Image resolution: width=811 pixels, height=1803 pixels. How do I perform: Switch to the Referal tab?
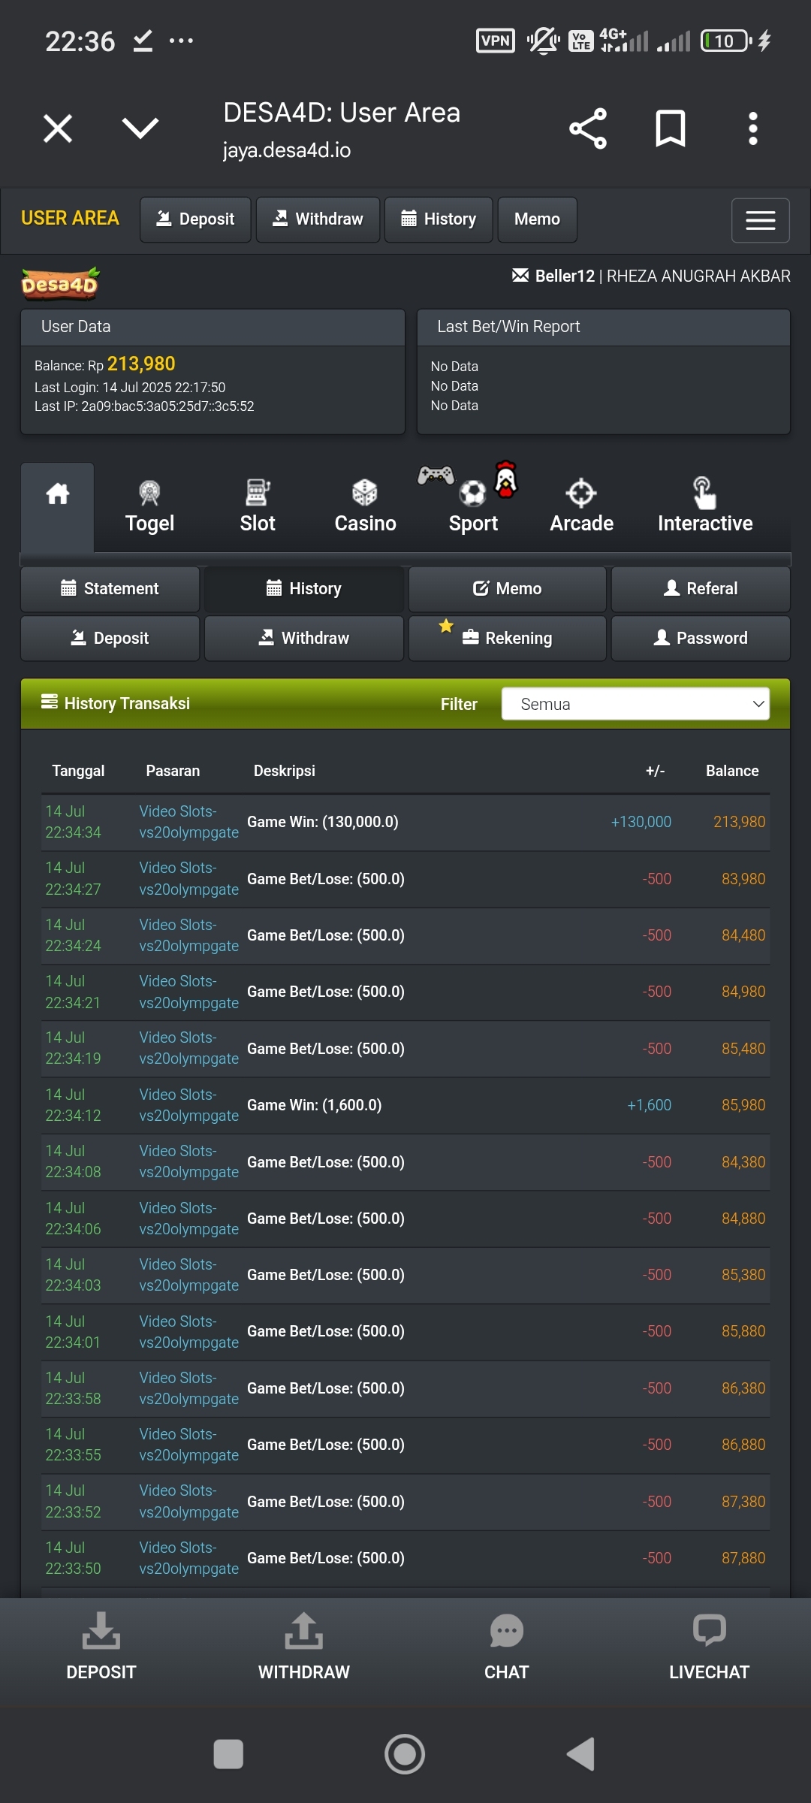(x=701, y=589)
